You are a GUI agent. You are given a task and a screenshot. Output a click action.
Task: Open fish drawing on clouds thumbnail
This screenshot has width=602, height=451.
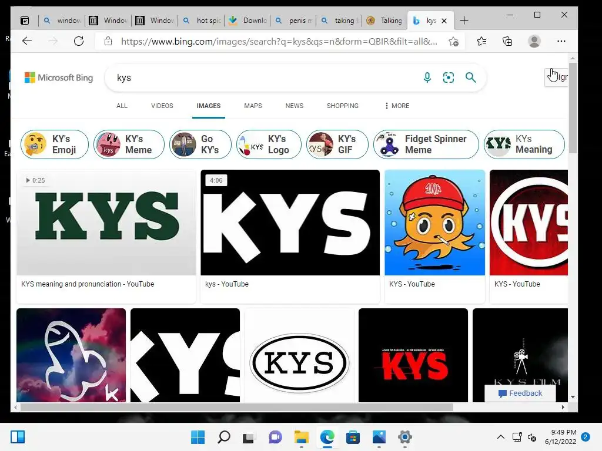71,355
